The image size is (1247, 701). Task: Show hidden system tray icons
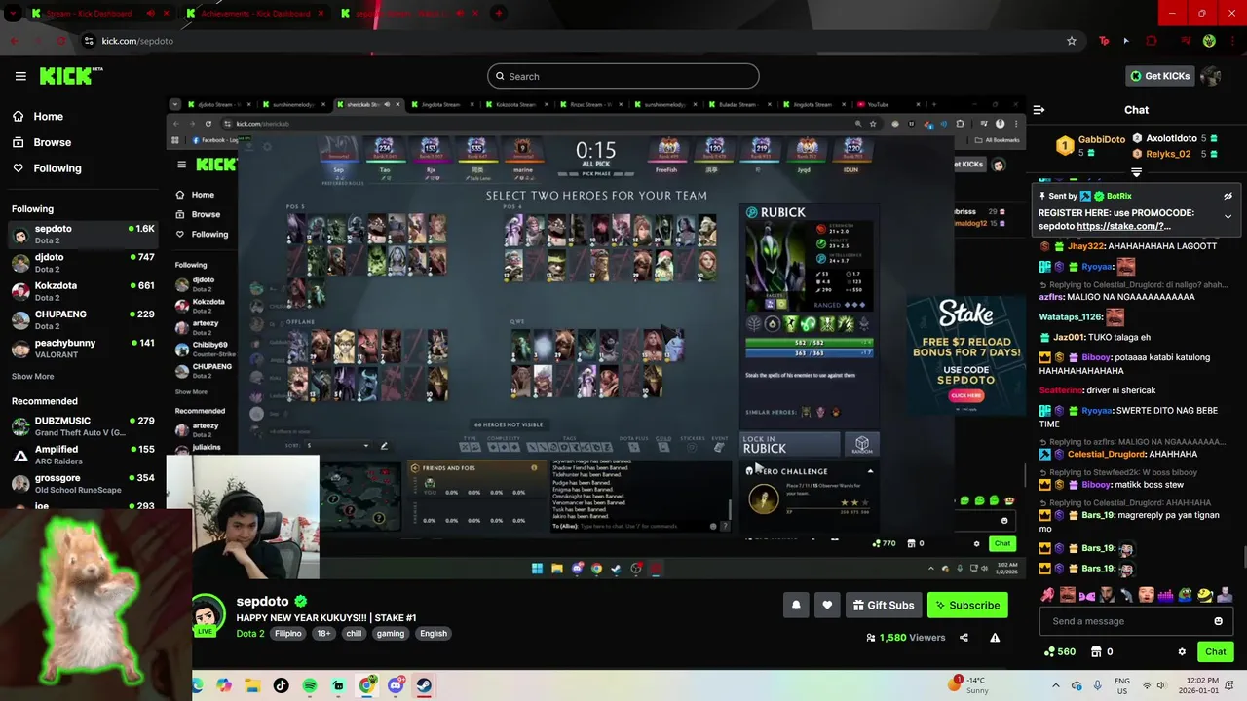pyautogui.click(x=1055, y=685)
